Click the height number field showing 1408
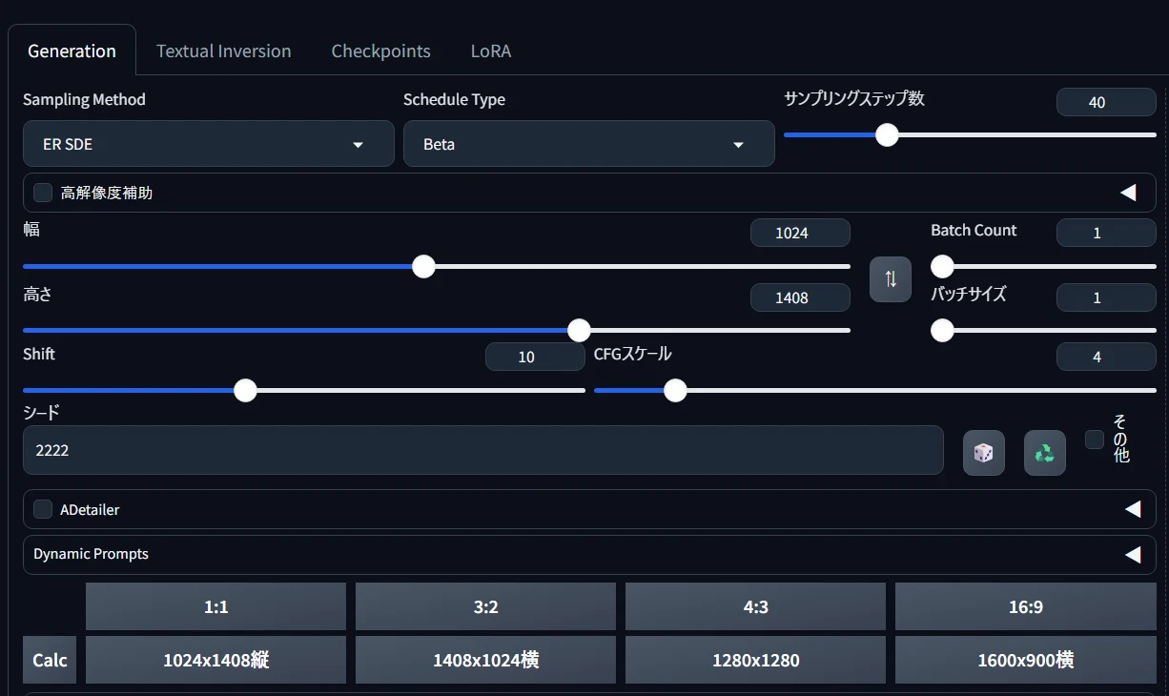This screenshot has width=1169, height=696. [800, 297]
